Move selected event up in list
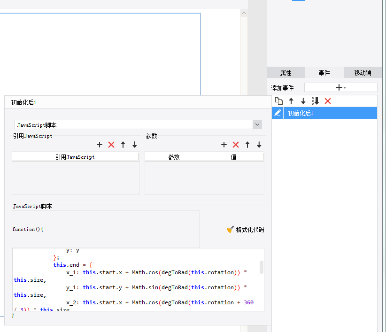386x332 pixels. pyautogui.click(x=291, y=101)
